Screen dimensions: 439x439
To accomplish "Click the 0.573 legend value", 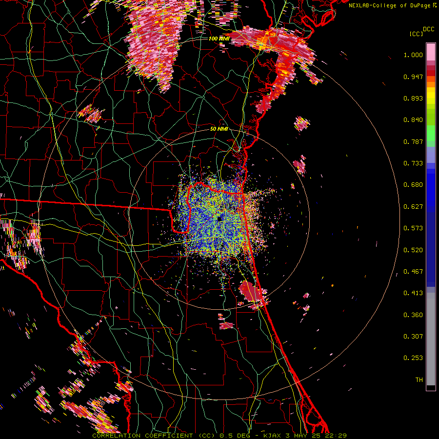I will click(x=413, y=228).
